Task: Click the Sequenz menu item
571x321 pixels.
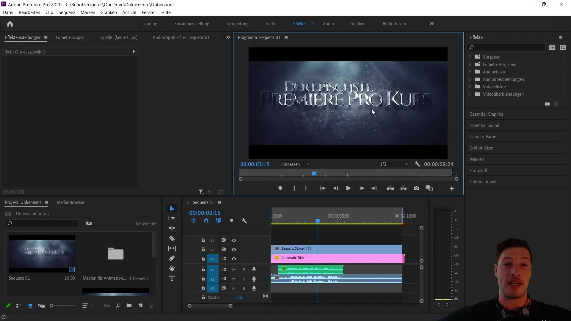Action: (x=67, y=12)
